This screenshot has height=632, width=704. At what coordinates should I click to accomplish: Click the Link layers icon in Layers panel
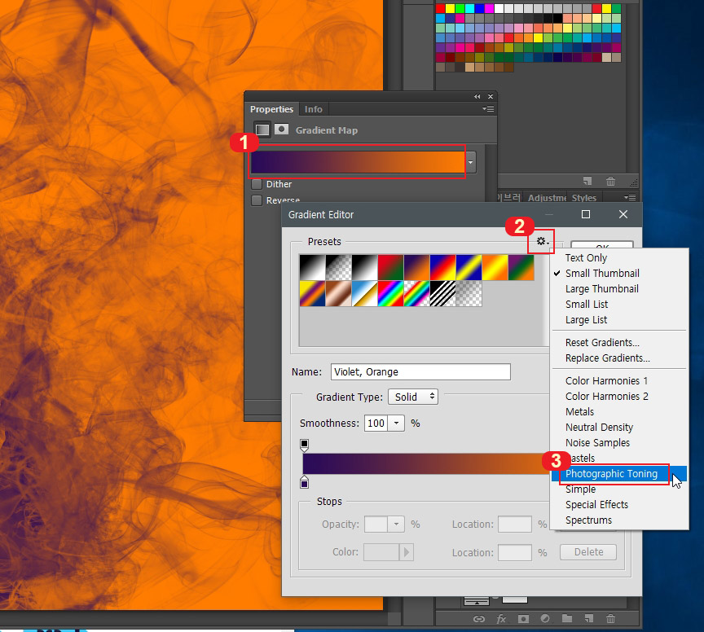pos(479,619)
